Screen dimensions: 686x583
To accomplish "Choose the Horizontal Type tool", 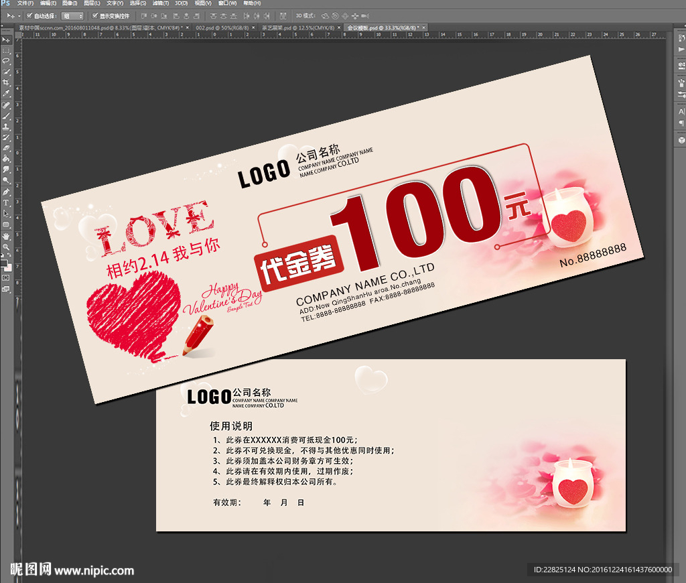I will click(x=6, y=202).
